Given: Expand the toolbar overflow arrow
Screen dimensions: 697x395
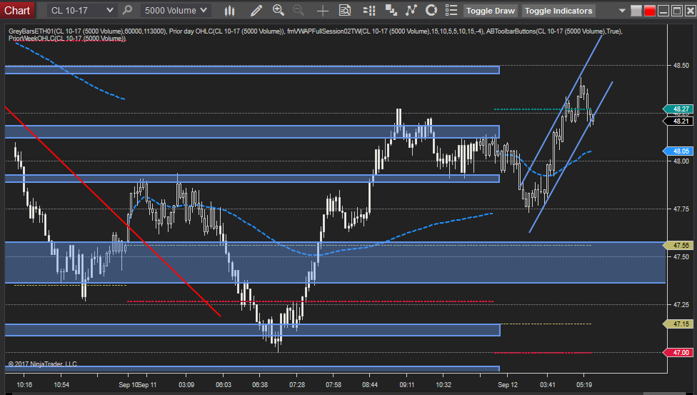Looking at the screenshot, I should pos(622,11).
